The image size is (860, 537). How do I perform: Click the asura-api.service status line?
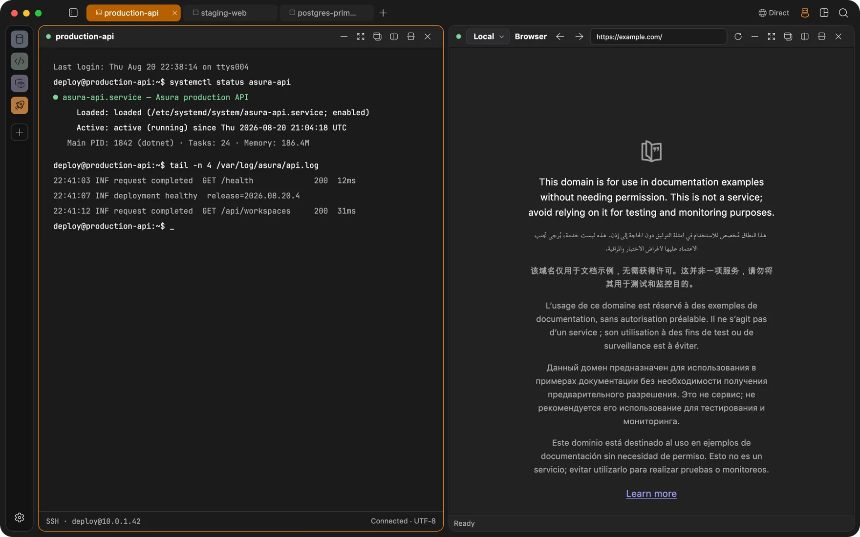(x=151, y=97)
